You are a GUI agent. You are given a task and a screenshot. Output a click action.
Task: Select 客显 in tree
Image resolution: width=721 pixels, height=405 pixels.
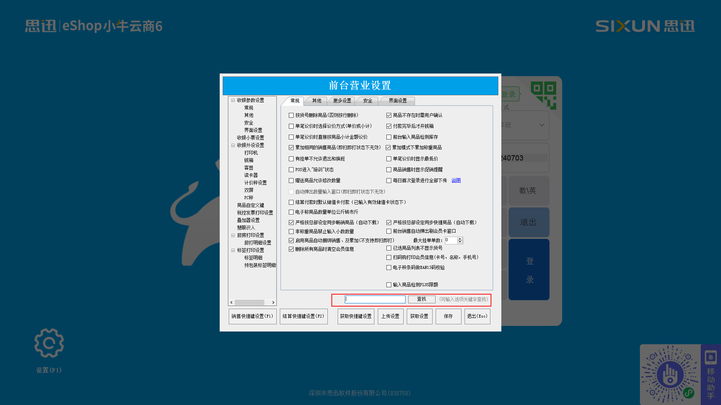click(x=249, y=168)
